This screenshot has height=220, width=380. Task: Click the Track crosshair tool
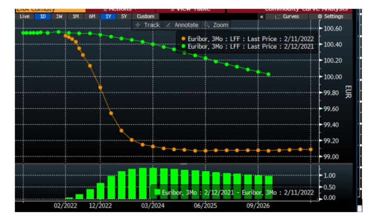[x=147, y=25]
